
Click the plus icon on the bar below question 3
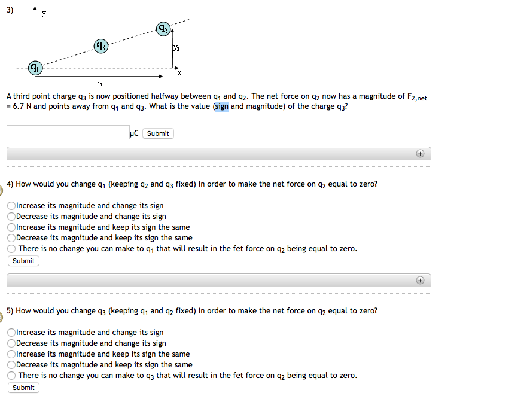[421, 153]
